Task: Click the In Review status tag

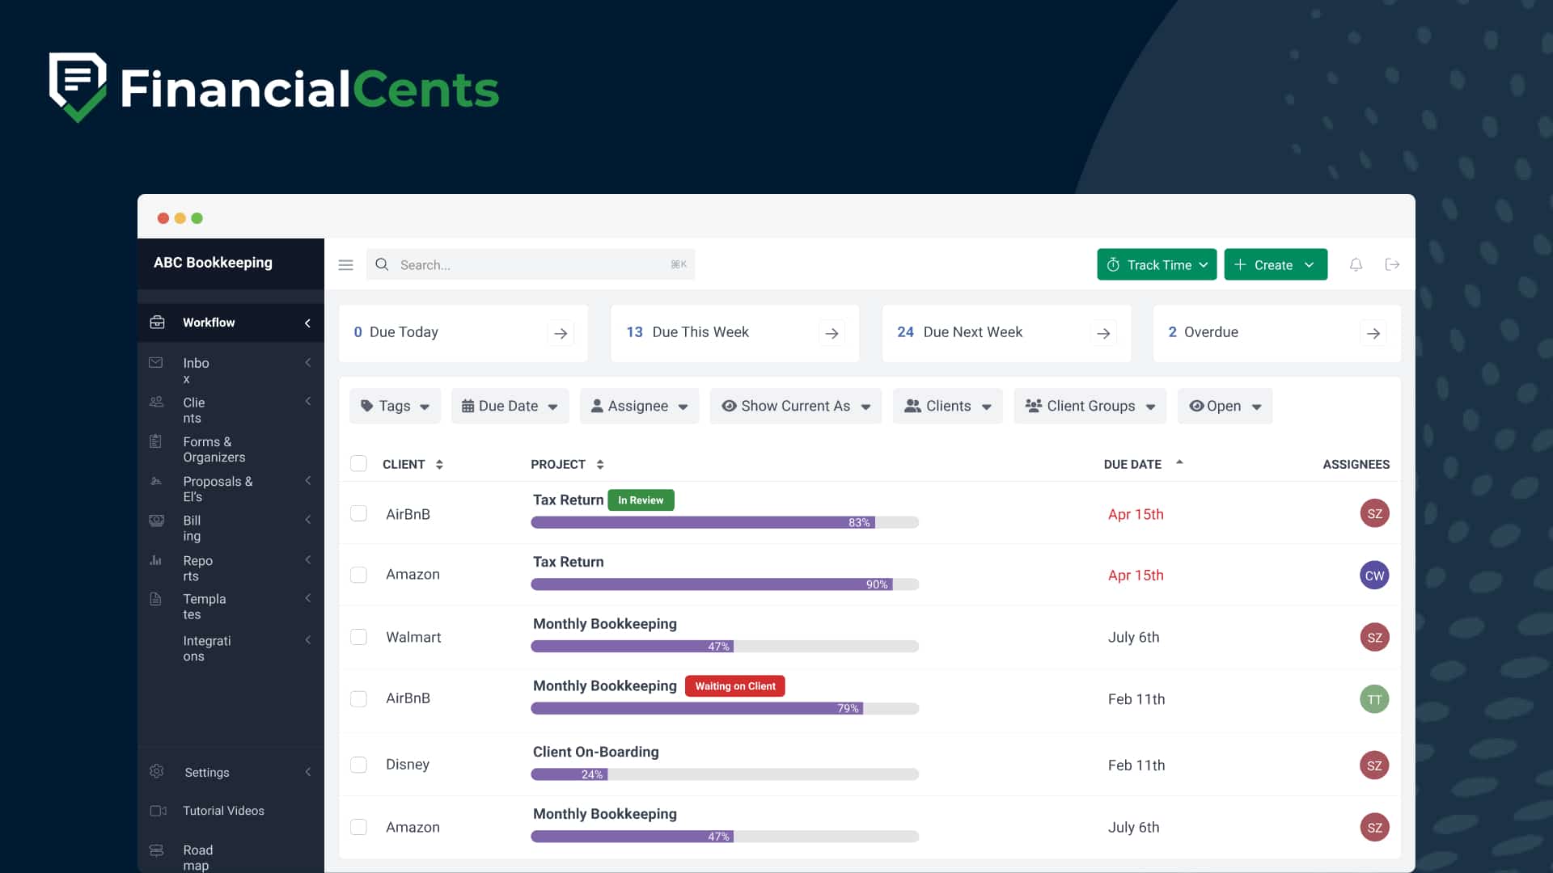Action: point(641,500)
